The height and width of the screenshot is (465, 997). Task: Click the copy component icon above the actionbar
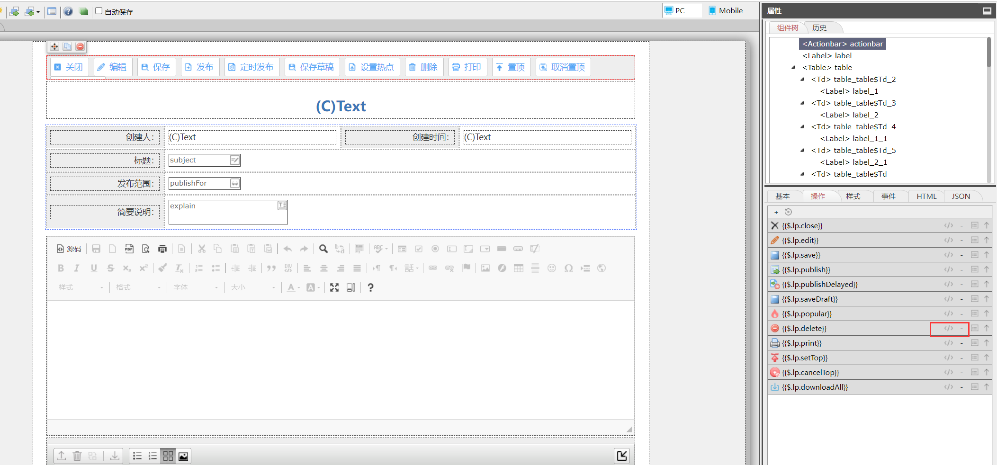67,46
